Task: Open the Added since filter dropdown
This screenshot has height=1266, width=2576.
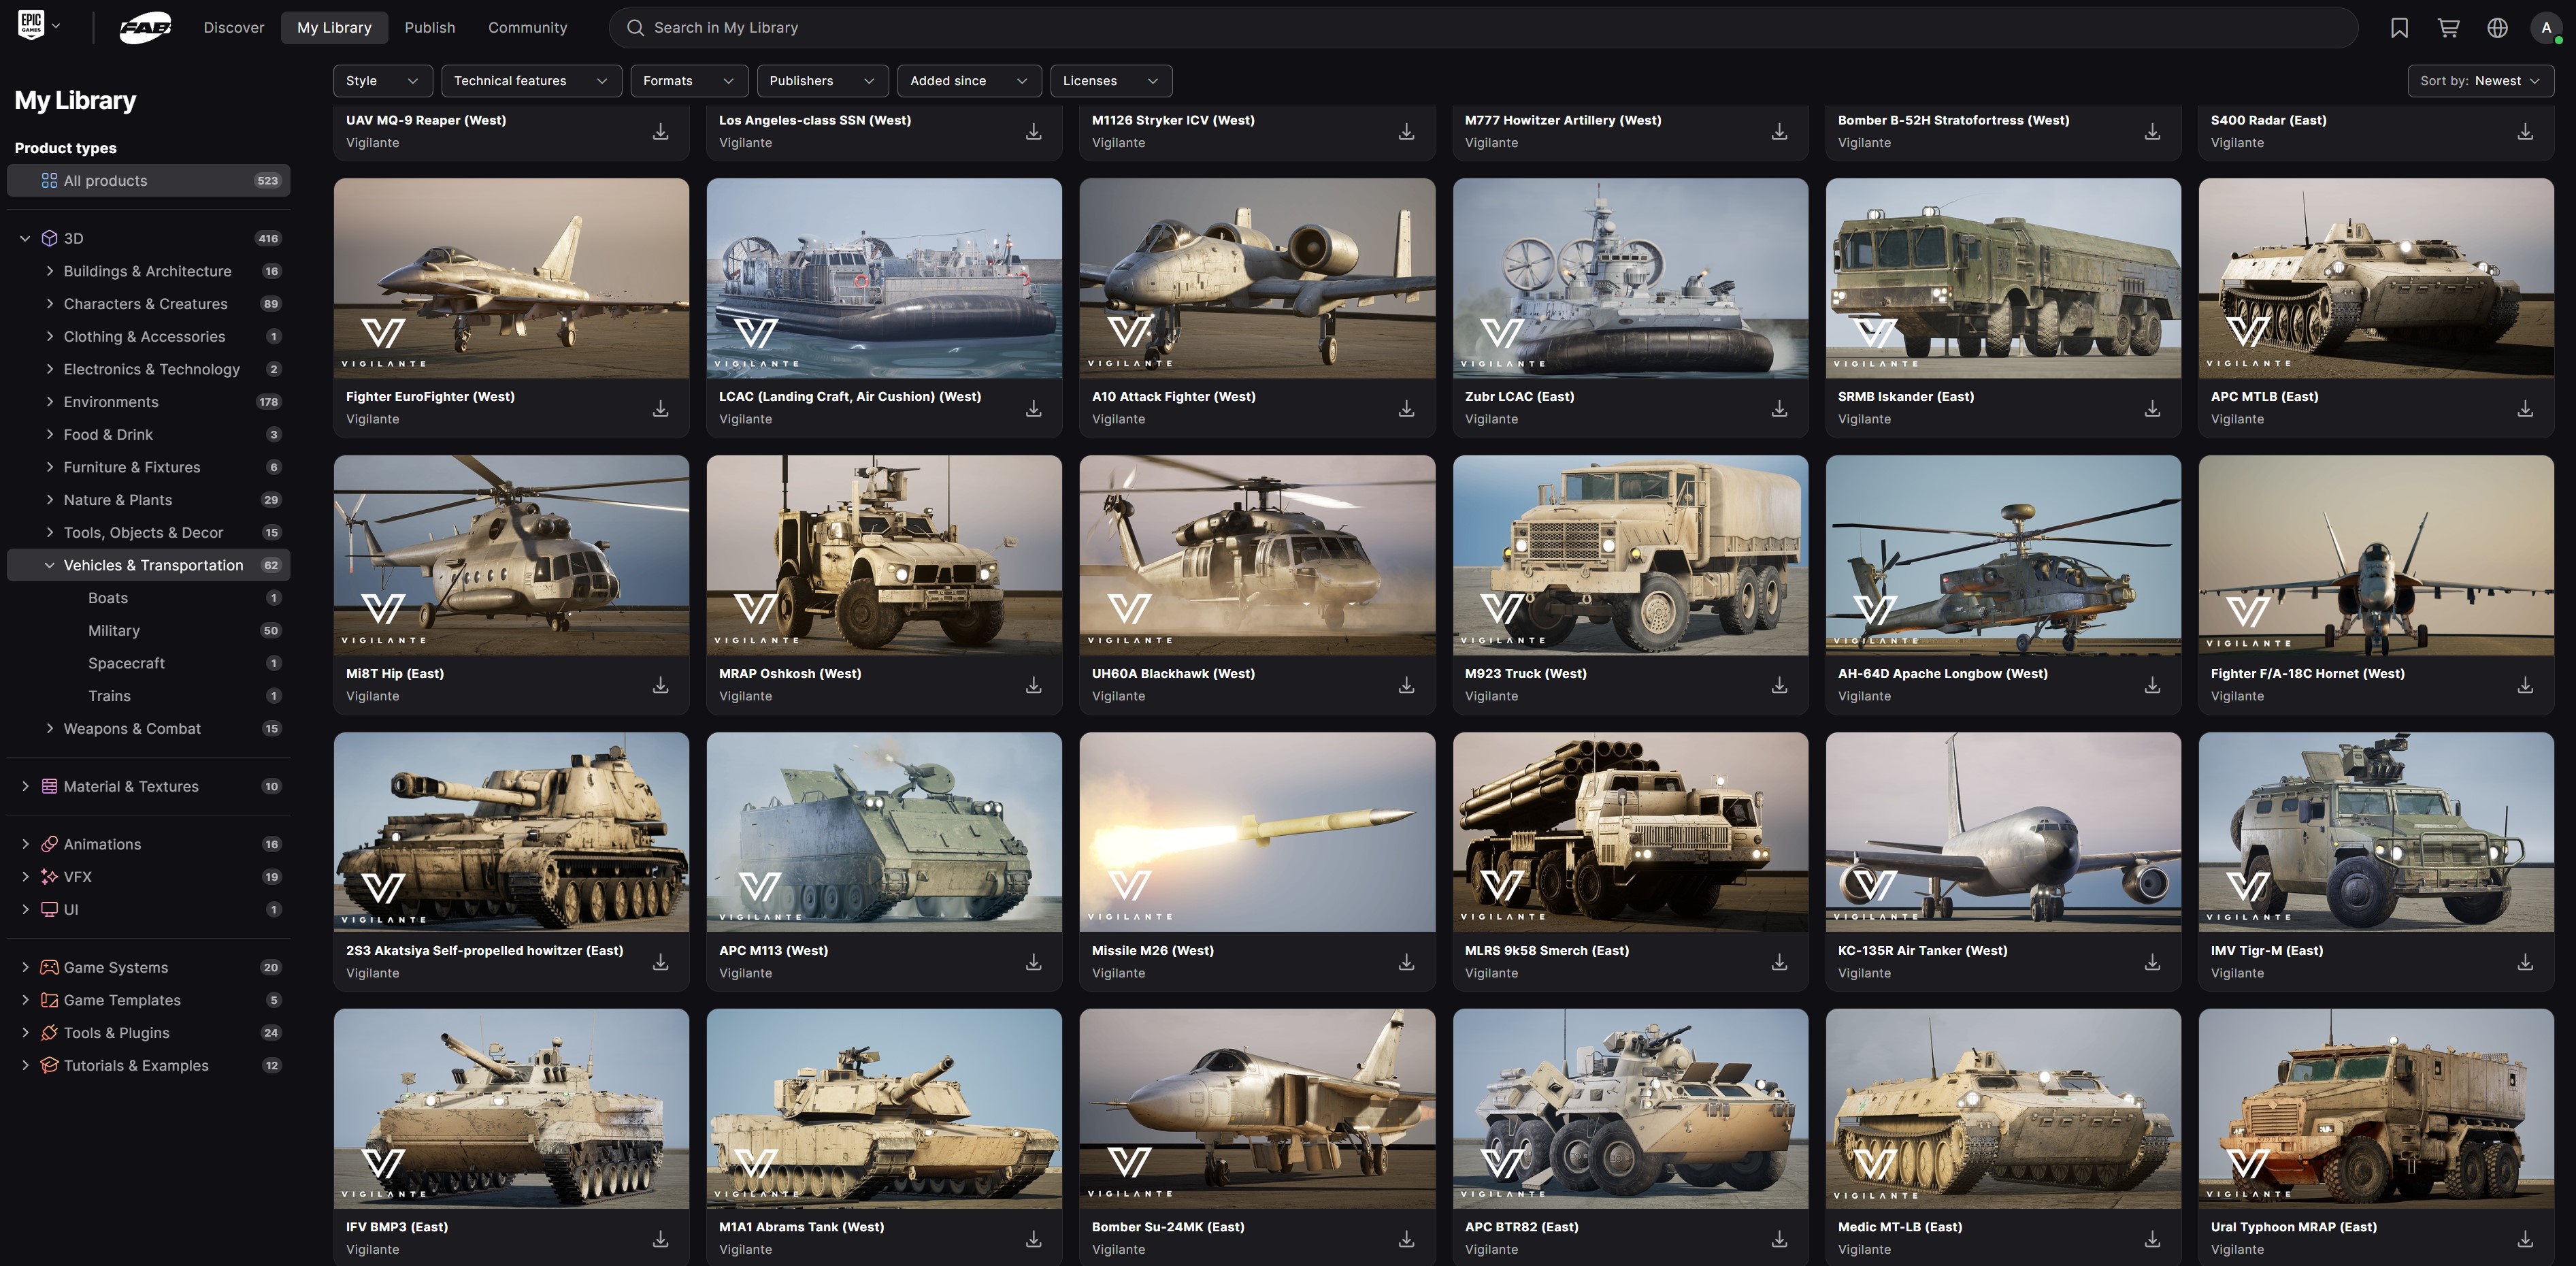Action: 969,81
